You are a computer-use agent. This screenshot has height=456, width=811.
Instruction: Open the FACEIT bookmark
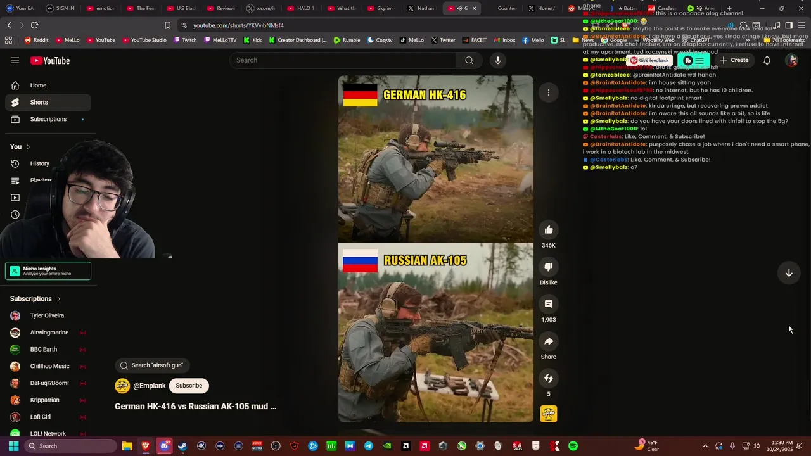click(x=474, y=40)
